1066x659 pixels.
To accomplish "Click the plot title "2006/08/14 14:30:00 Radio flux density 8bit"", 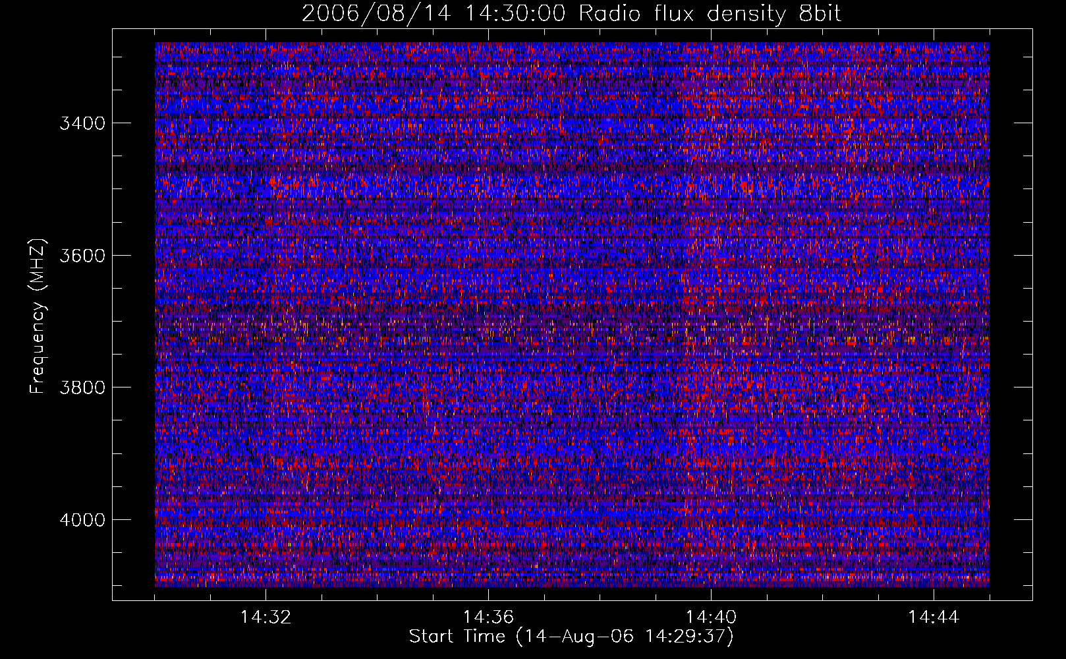I will [572, 13].
